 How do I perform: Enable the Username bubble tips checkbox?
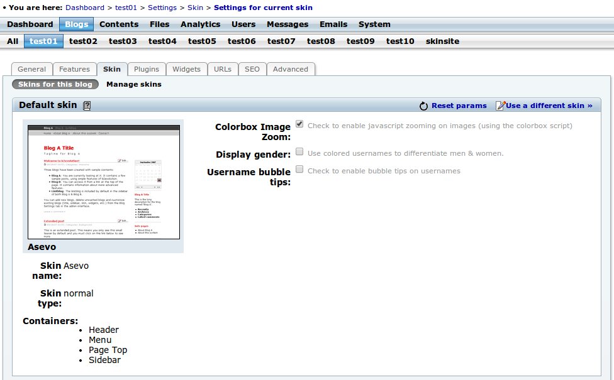[x=299, y=170]
